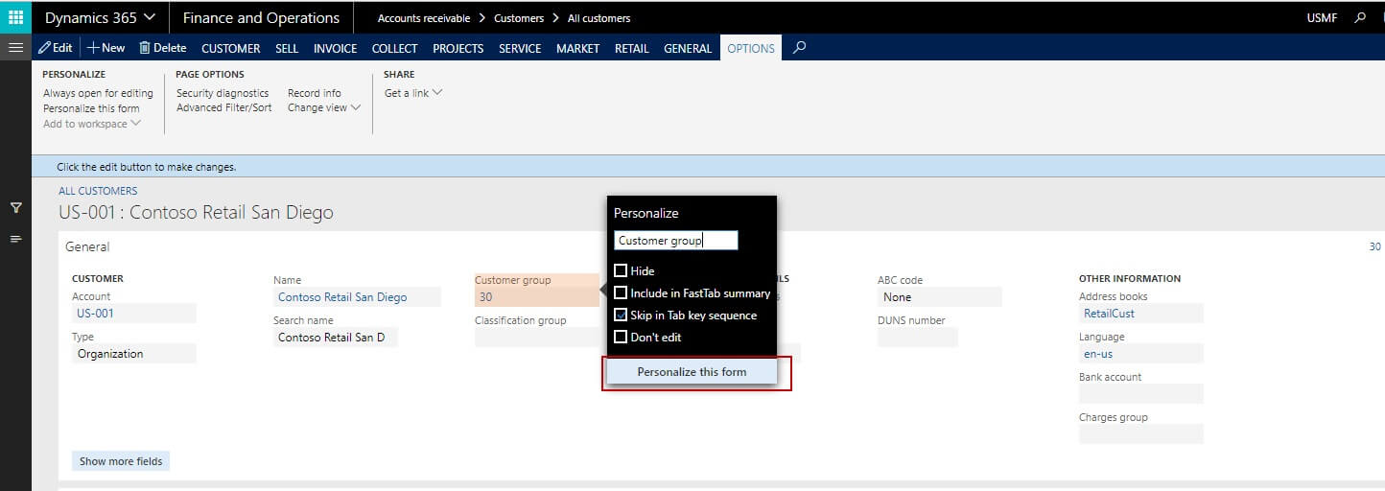Click the Edit pencil button
The image size is (1385, 491).
click(56, 48)
